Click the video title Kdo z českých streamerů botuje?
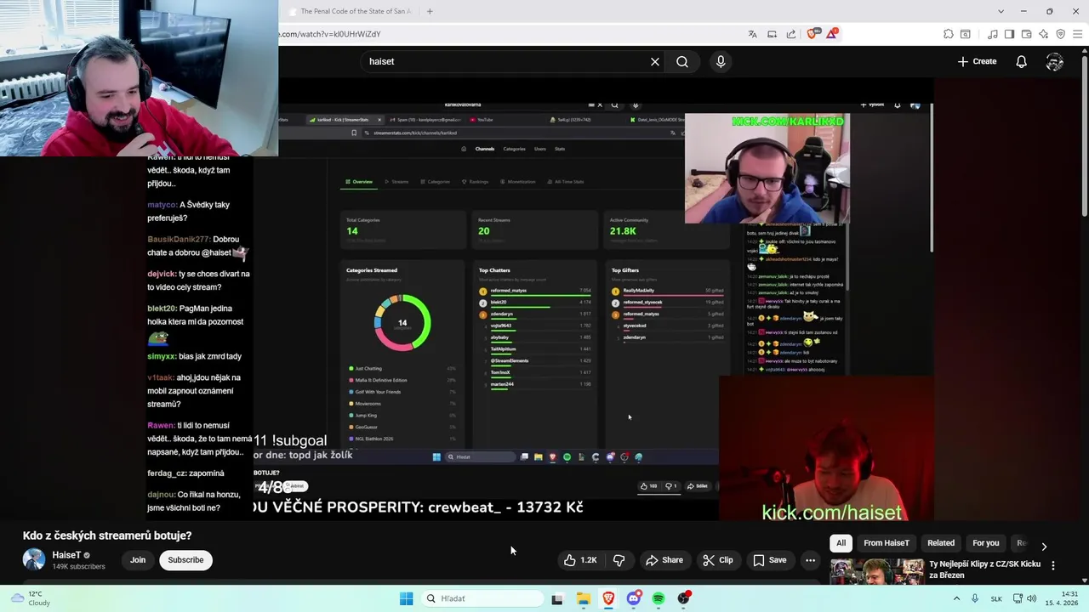Viewport: 1089px width, 612px height. pyautogui.click(x=107, y=535)
